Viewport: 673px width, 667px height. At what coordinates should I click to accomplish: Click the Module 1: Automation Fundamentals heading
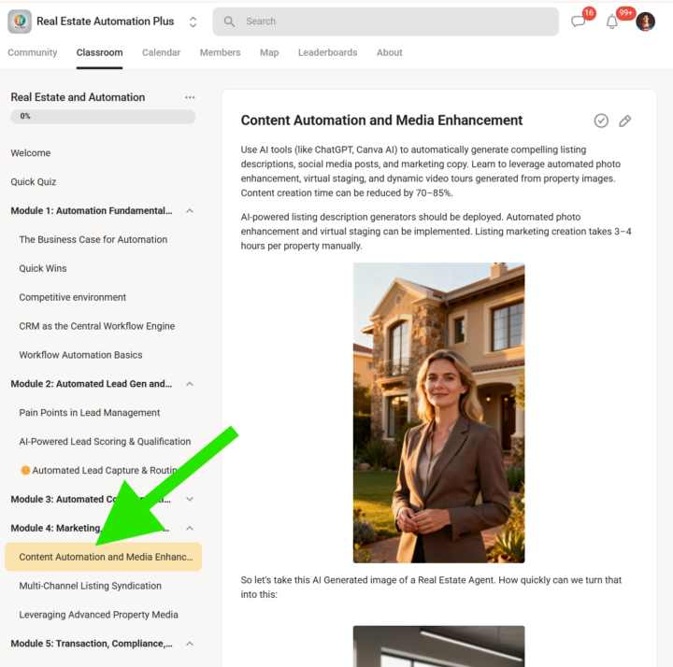pyautogui.click(x=92, y=210)
